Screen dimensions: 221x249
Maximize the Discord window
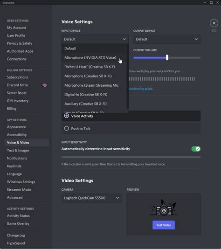point(211,2)
